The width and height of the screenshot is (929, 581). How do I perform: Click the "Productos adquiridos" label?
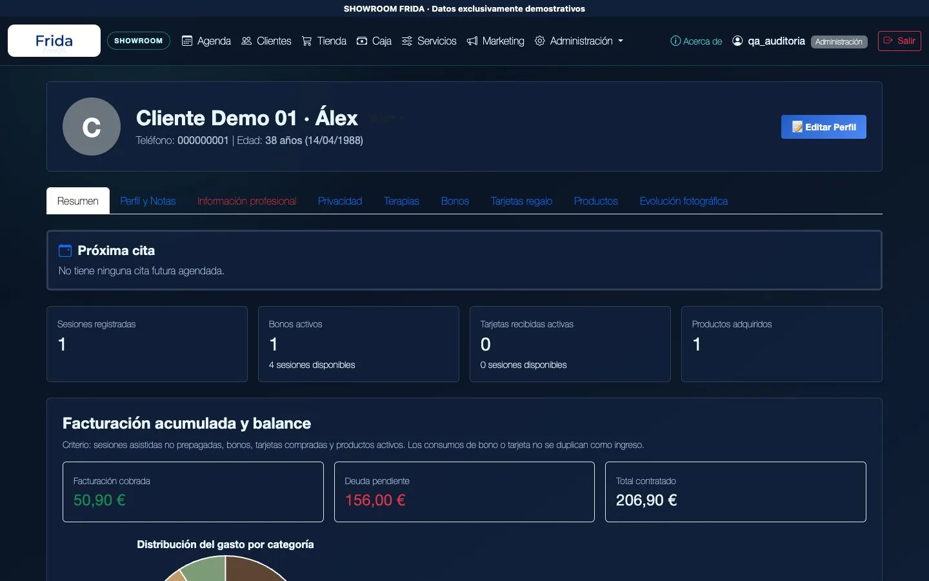pos(732,324)
